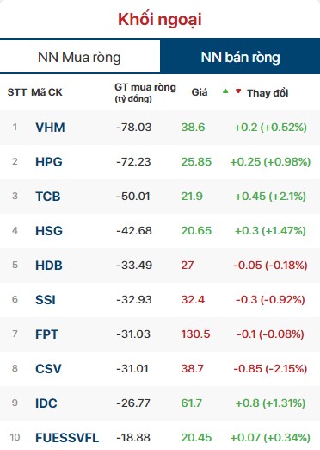This screenshot has width=320, height=450.
Task: Click GT mua ròng column header
Action: (145, 92)
